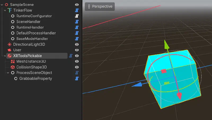Toggle visibility of SampleScene root node
Image resolution: width=212 pixels, height=120 pixels.
[77, 4]
